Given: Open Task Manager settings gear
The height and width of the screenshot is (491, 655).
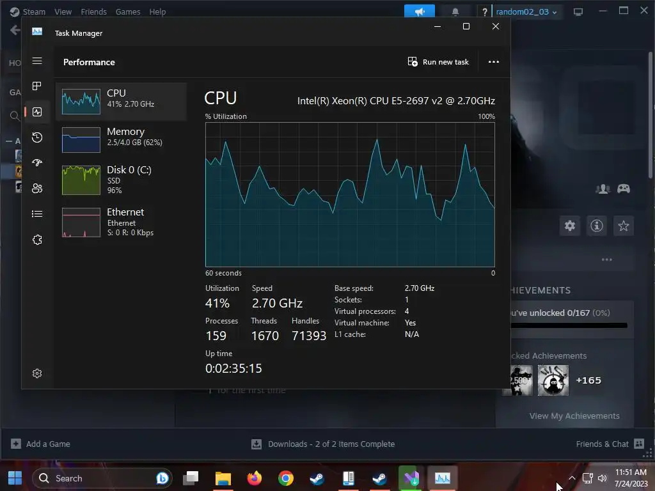Looking at the screenshot, I should click(x=37, y=373).
